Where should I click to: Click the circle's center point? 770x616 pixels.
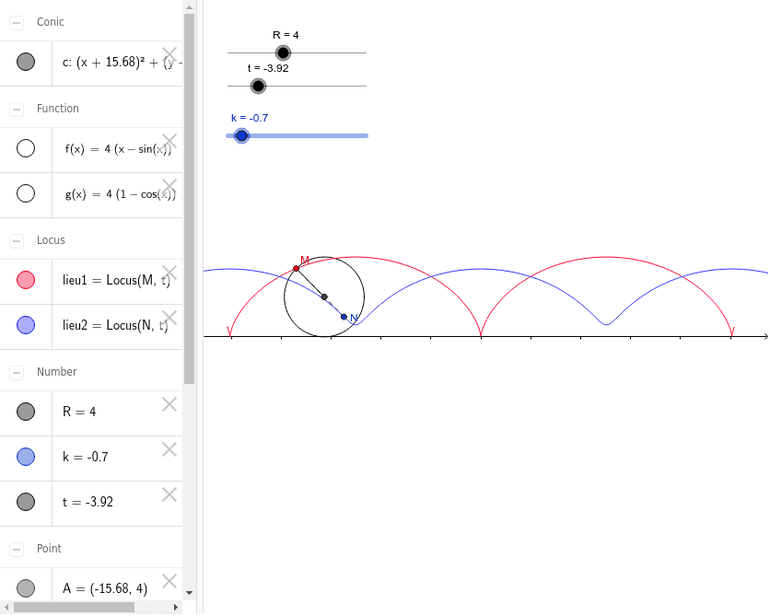coord(324,297)
